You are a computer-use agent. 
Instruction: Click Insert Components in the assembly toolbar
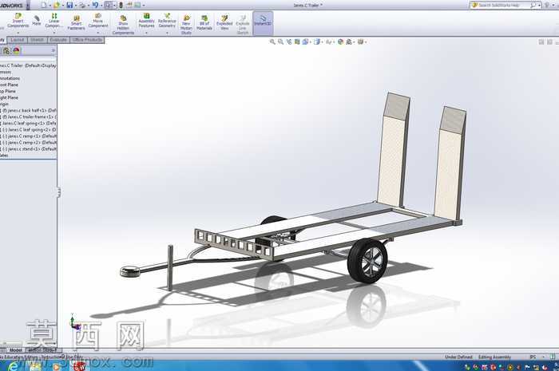18,21
